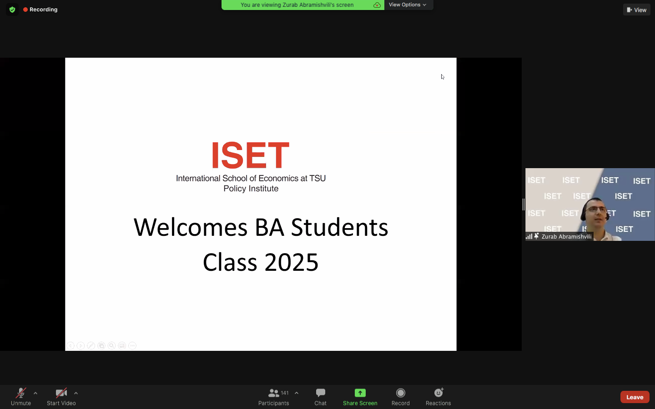Click the see-all-slides icon in slideshow controls

pos(101,346)
